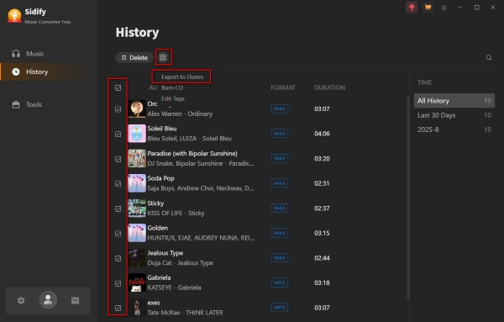This screenshot has width=504, height=322.
Task: Click the Sticky album cover thumbnail
Action: coord(137,209)
